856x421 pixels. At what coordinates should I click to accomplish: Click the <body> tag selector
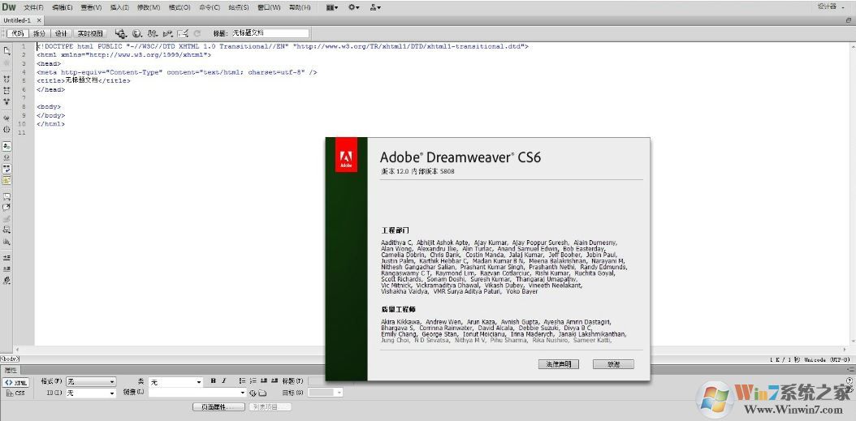10,359
